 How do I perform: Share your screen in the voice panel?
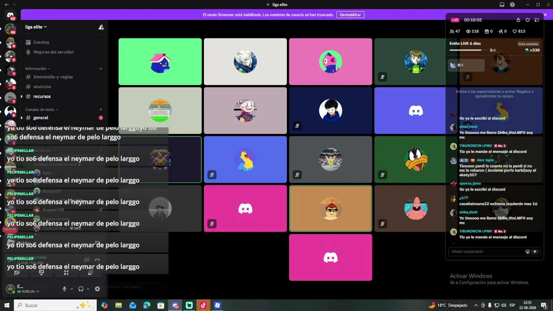41,273
